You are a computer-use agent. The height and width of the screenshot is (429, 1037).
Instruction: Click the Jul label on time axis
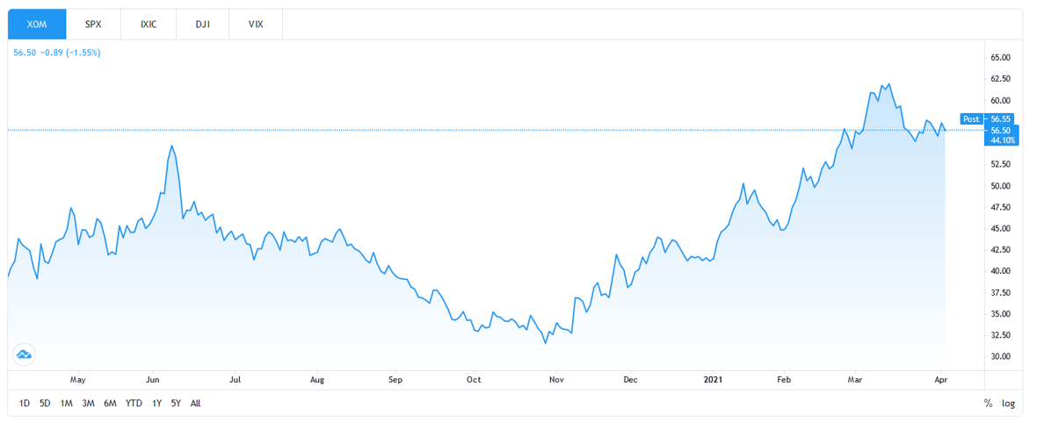[x=234, y=380]
